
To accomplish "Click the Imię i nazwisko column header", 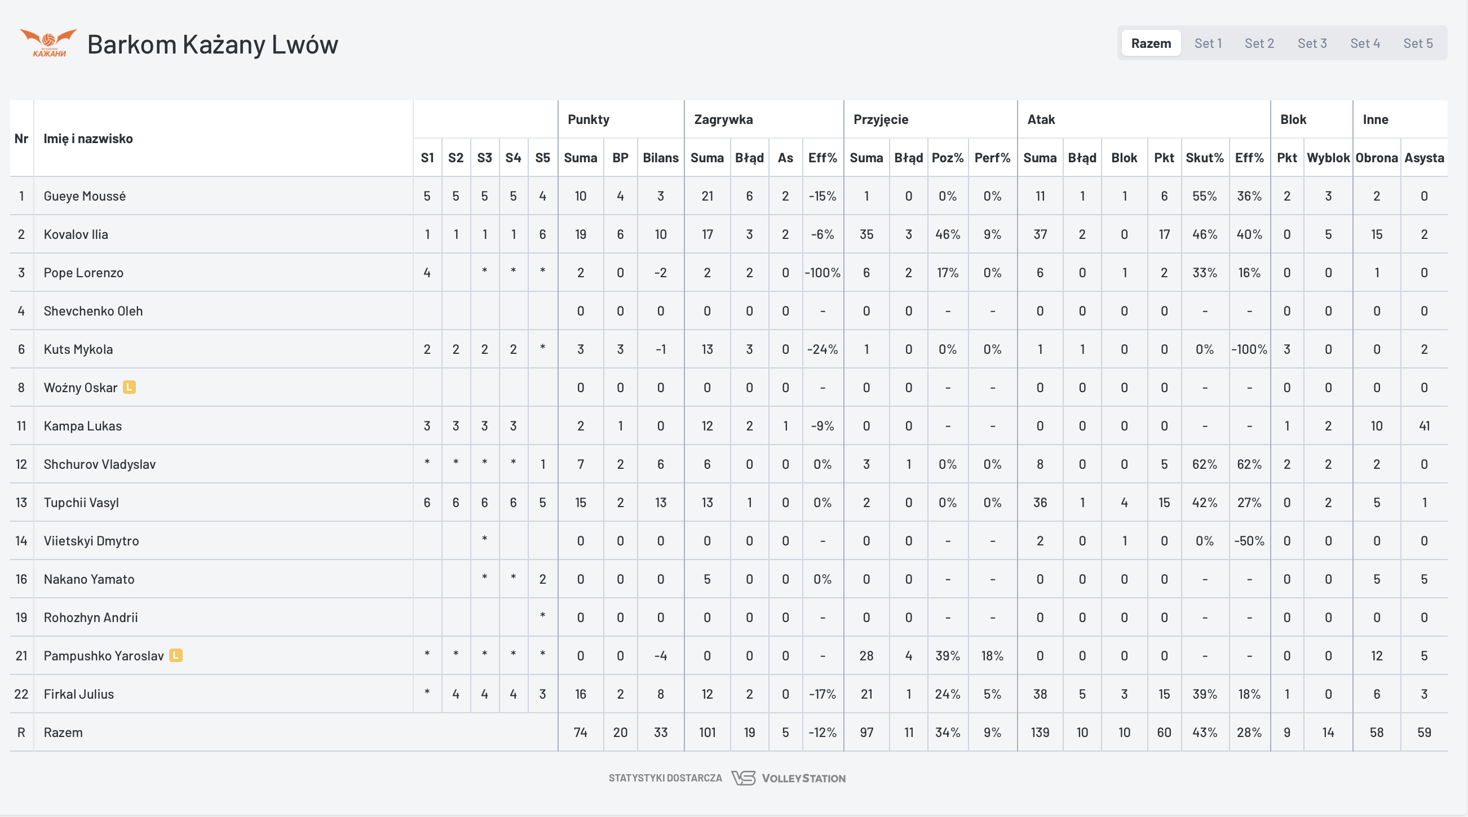I will click(x=89, y=139).
